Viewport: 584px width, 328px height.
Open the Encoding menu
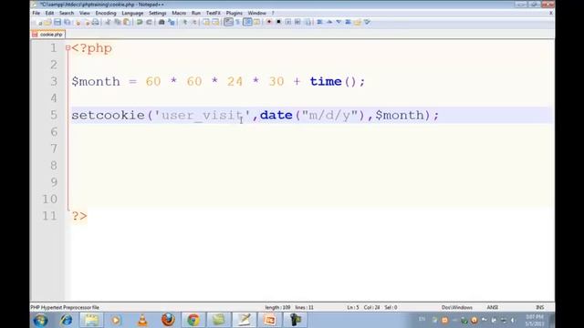tap(106, 13)
